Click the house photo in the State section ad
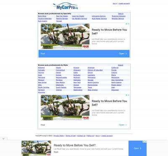This screenshot has width=168, height=156. click(65, 107)
